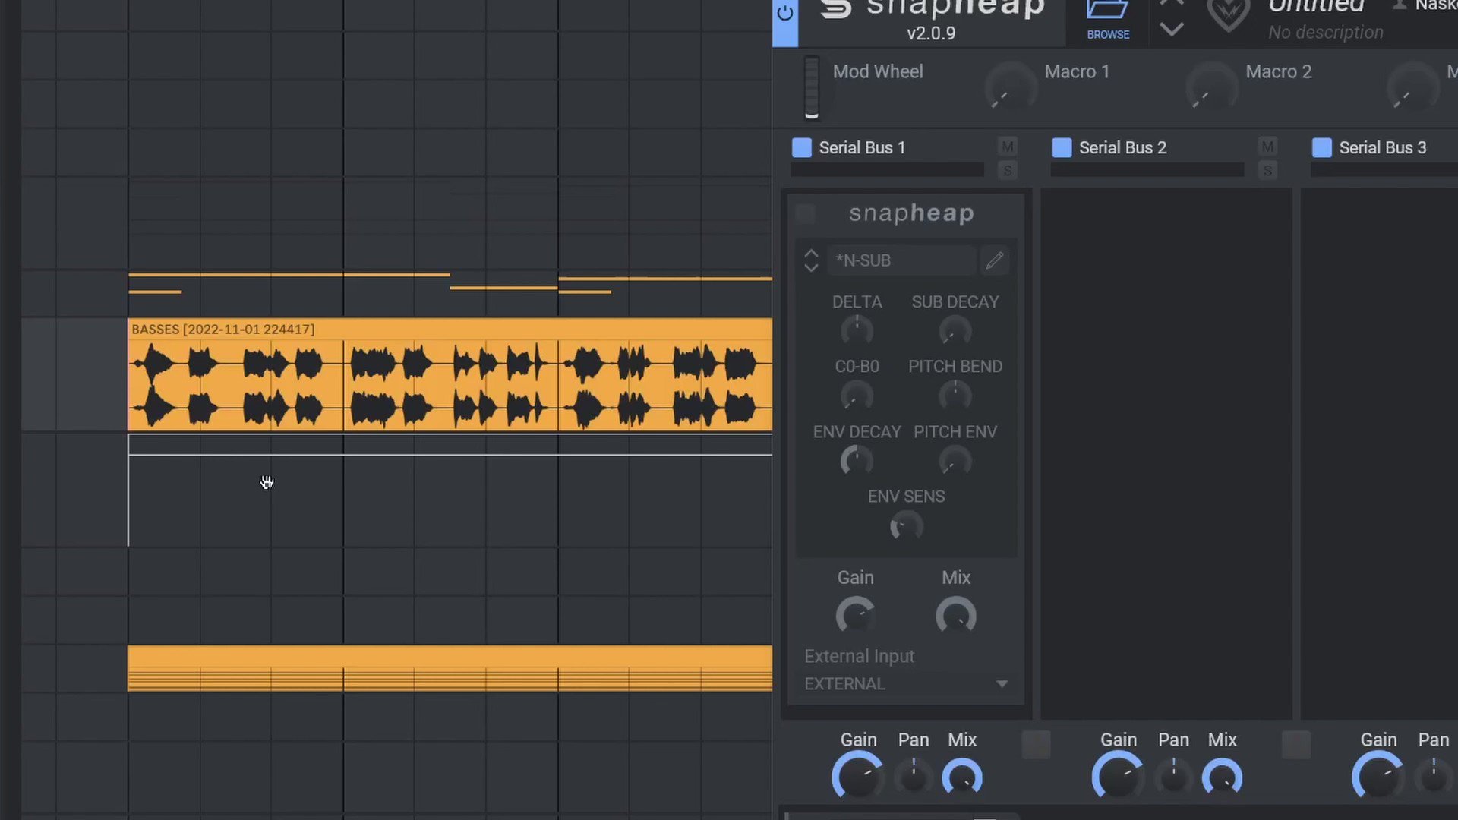Click the ENV SENS knob

906,526
